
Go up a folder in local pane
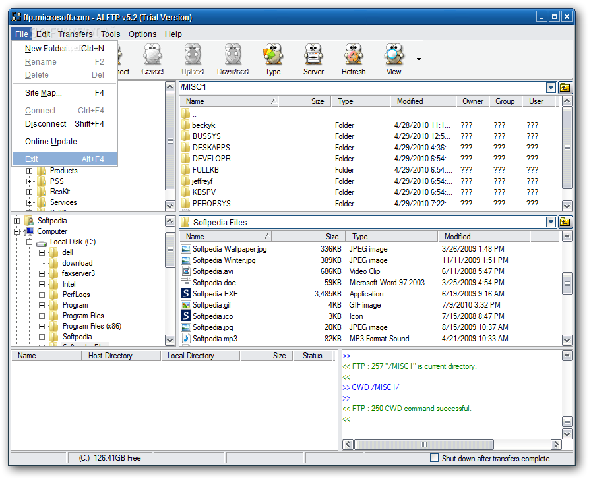point(565,222)
